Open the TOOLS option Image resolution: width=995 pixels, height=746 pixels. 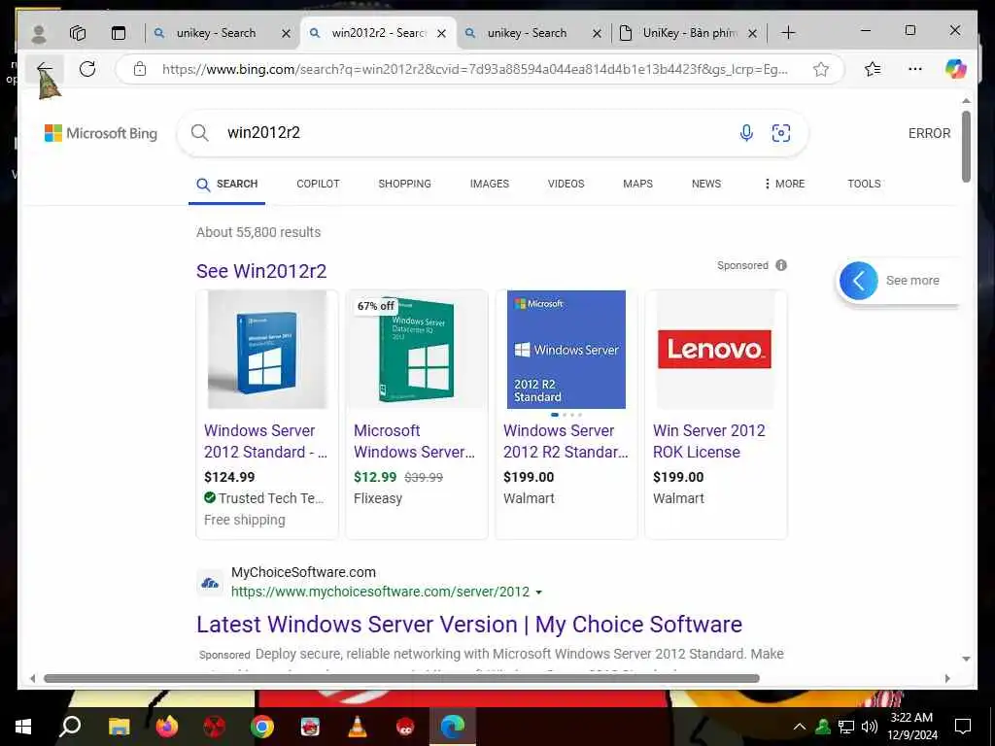[864, 184]
